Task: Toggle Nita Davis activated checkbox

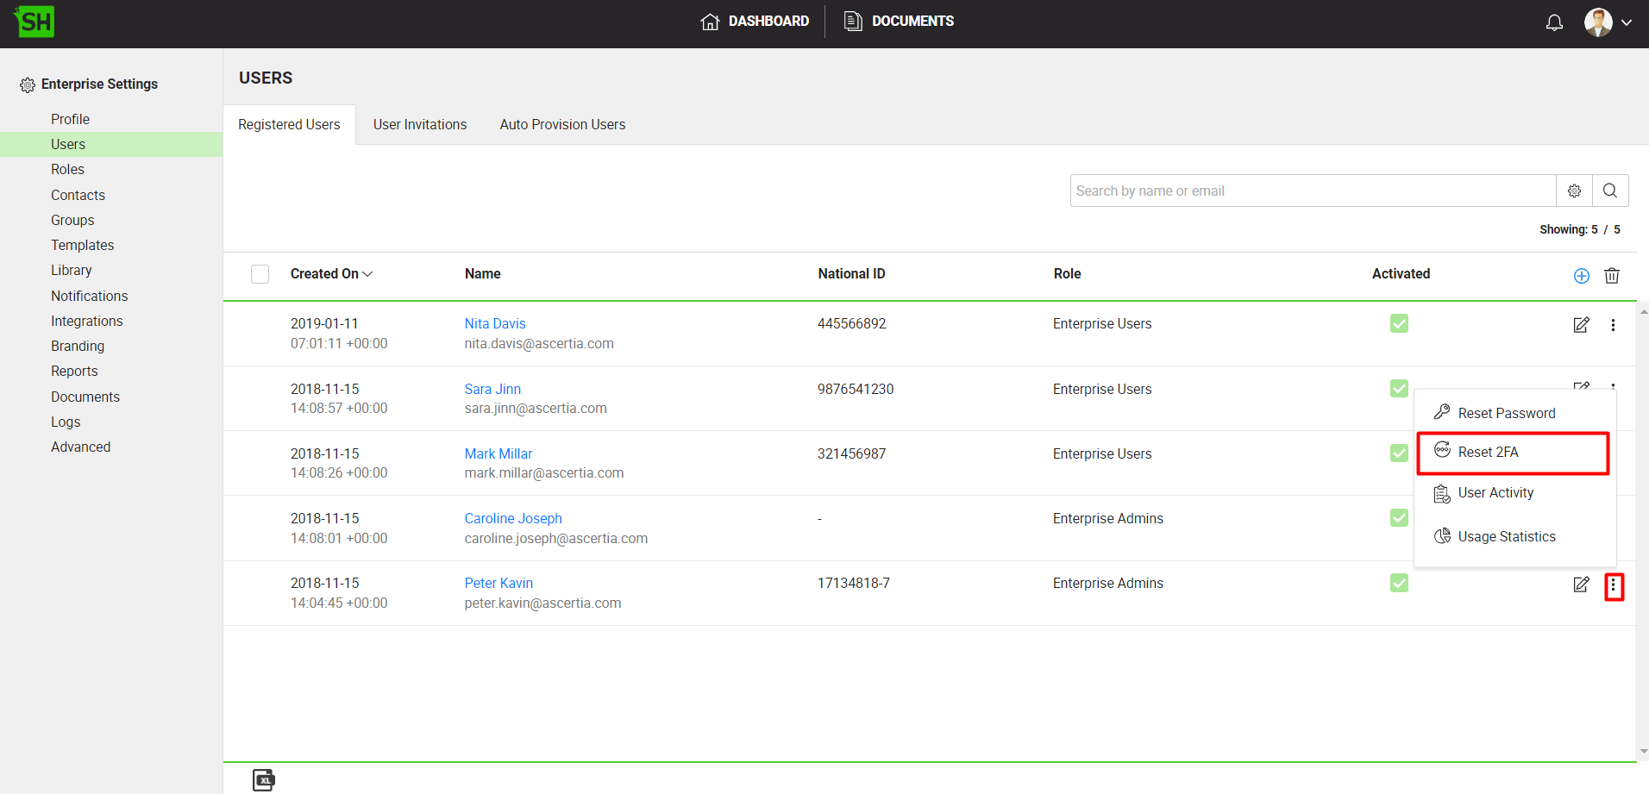Action: coord(1399,323)
